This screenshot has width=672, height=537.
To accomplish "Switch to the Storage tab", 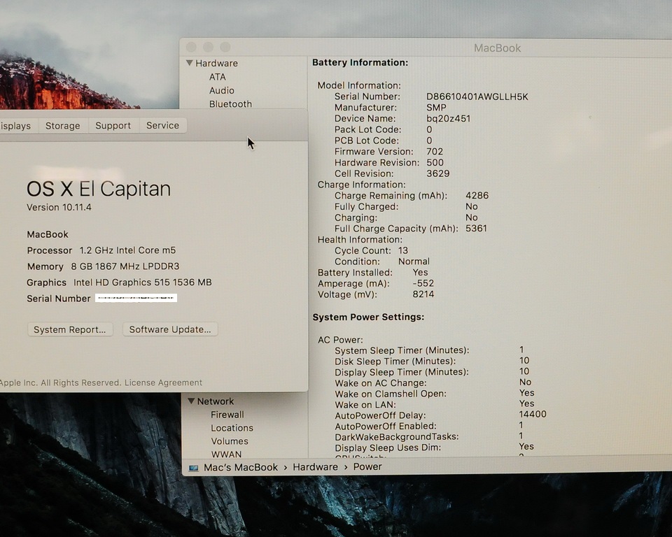I will click(x=63, y=125).
